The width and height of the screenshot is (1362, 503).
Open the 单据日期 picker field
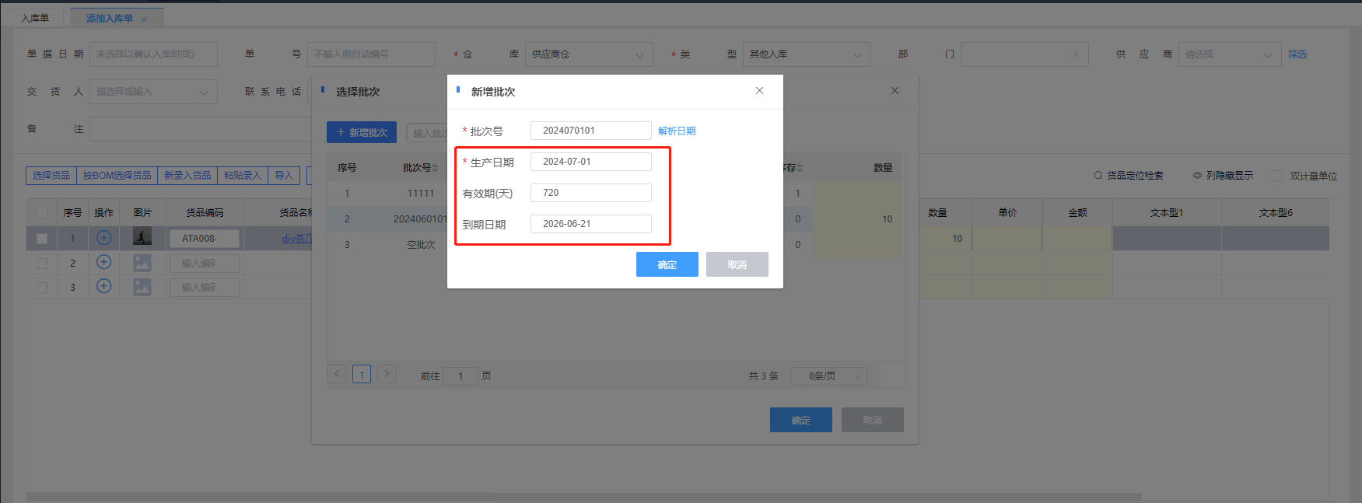[153, 54]
